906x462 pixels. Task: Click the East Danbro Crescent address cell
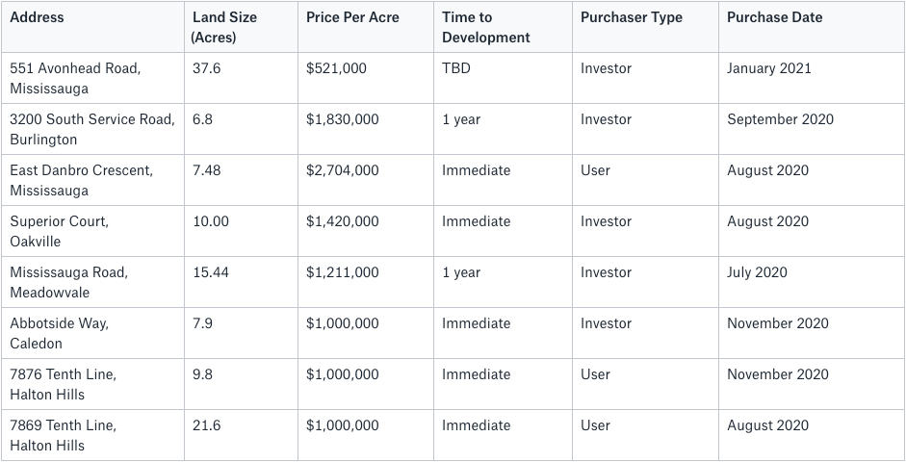[x=92, y=180]
